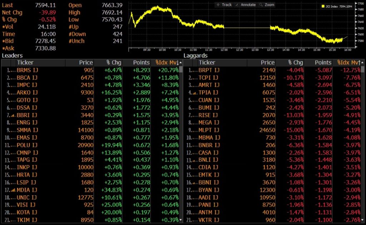Sort Laggards by the %Idx Mv column
Image resolution: width=366 pixels, height=225 pixels.
click(348, 63)
